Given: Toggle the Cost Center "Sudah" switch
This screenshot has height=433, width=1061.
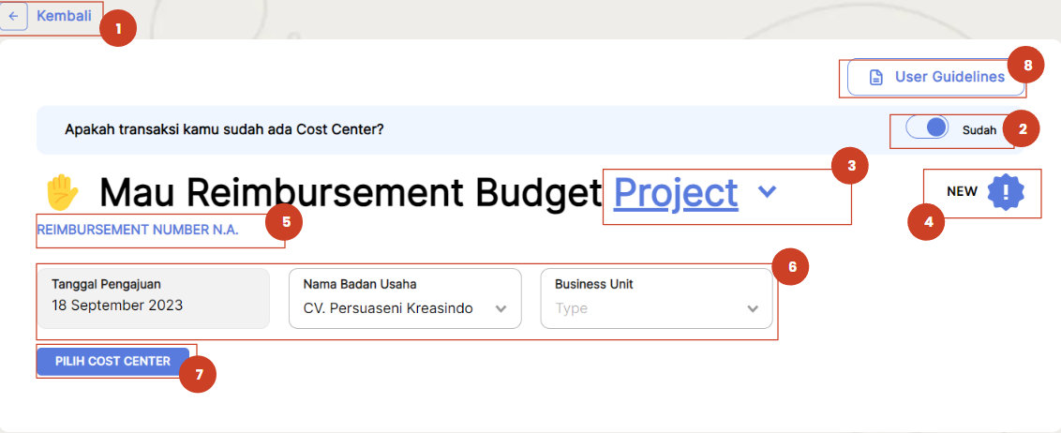Looking at the screenshot, I should click(x=928, y=129).
